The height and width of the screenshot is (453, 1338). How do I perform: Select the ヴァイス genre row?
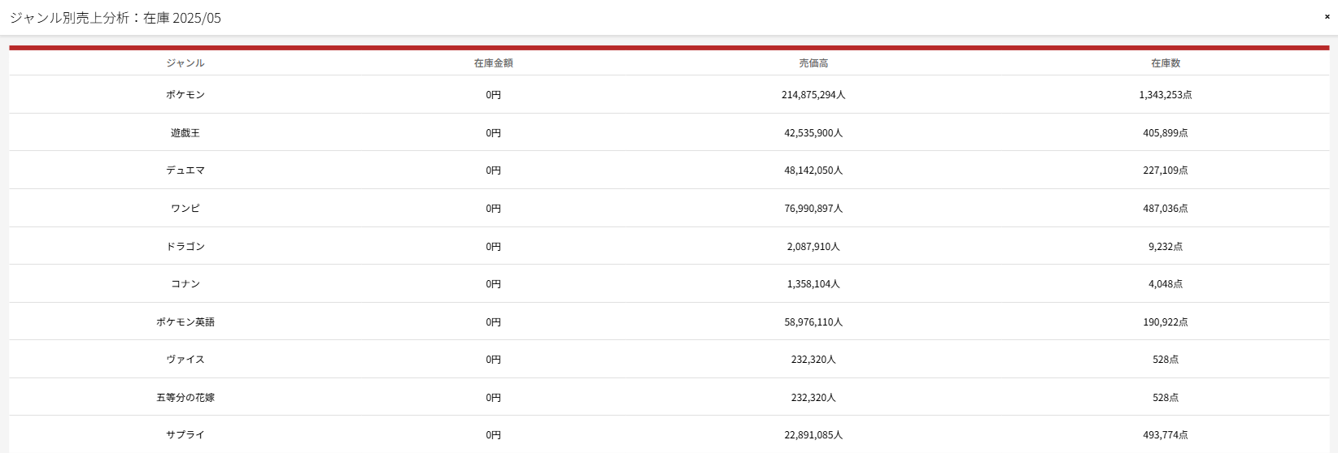point(669,360)
